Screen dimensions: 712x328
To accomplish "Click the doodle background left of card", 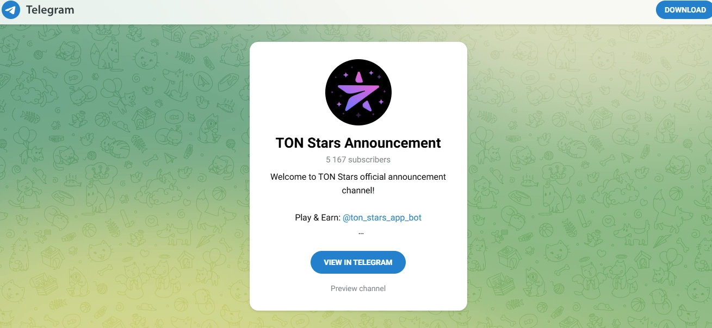I will click(x=125, y=174).
